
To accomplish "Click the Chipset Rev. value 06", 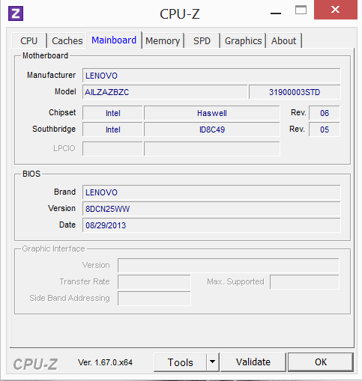I will tap(325, 113).
